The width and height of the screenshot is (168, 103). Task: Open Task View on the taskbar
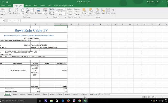click(x=40, y=101)
